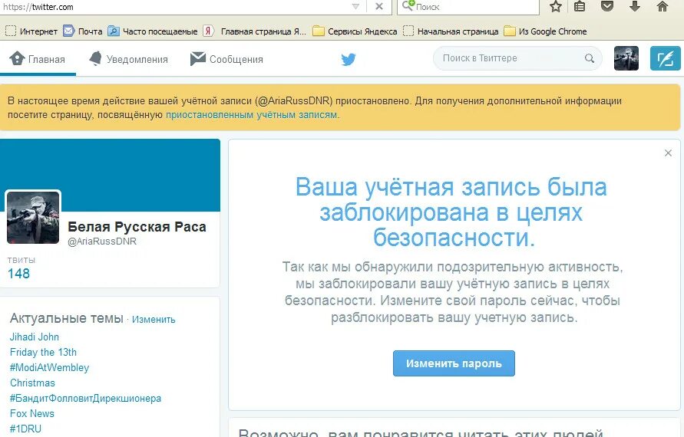This screenshot has height=437, width=684.
Task: Click the Яндекс Я bookmark icon
Action: [x=209, y=31]
